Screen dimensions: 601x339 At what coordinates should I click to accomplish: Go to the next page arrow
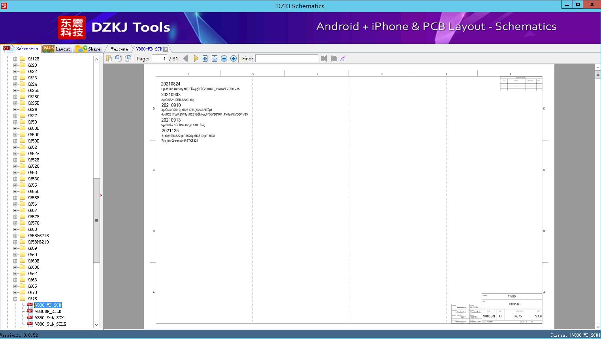[196, 58]
